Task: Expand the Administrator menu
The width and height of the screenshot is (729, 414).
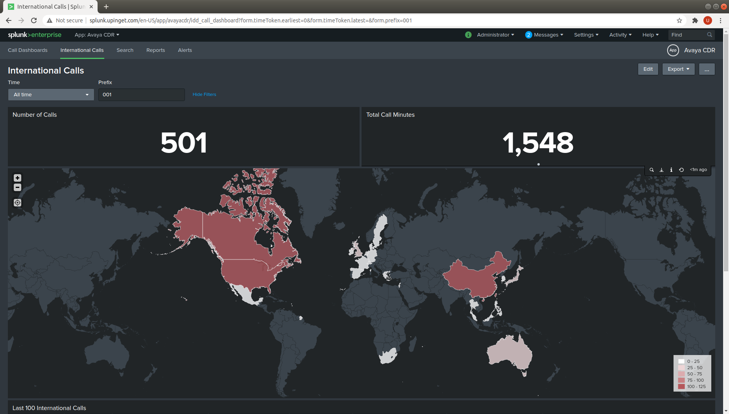Action: (495, 35)
